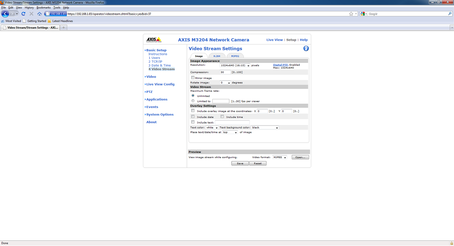Select the Unlimited frame rate radio button
This screenshot has height=246, width=454.
[x=193, y=96]
